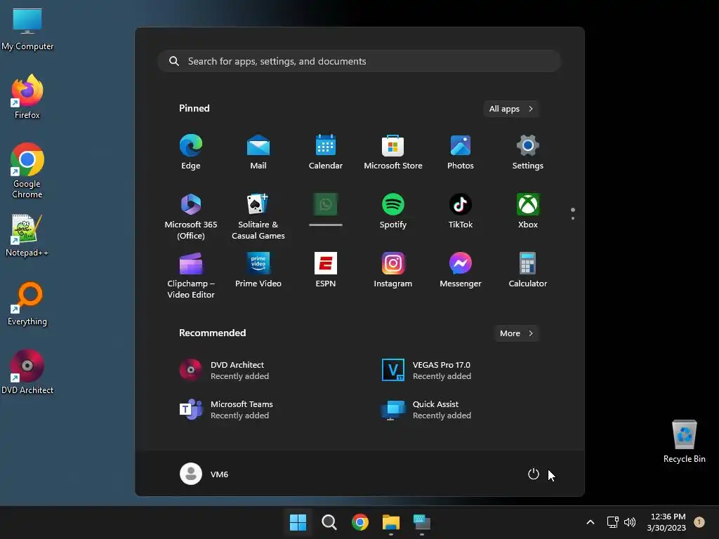Go to next pinned apps page dot
This screenshot has height=539, width=719.
573,218
